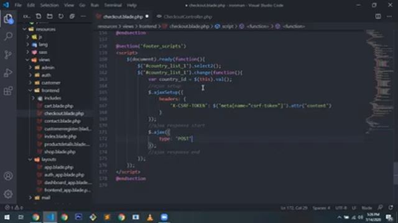Click errors and warnings status indicator
Screen dimensions: 398x223
[x=14, y=208]
